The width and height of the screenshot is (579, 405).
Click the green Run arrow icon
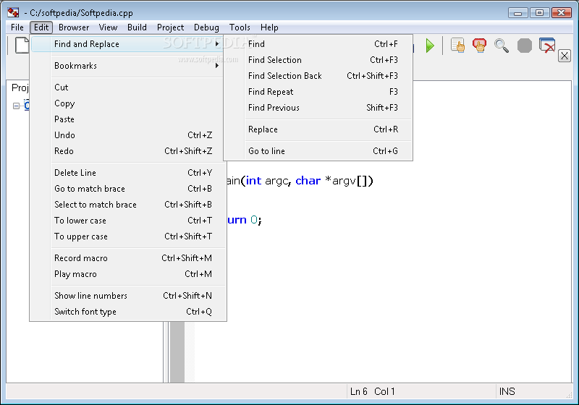coord(429,46)
